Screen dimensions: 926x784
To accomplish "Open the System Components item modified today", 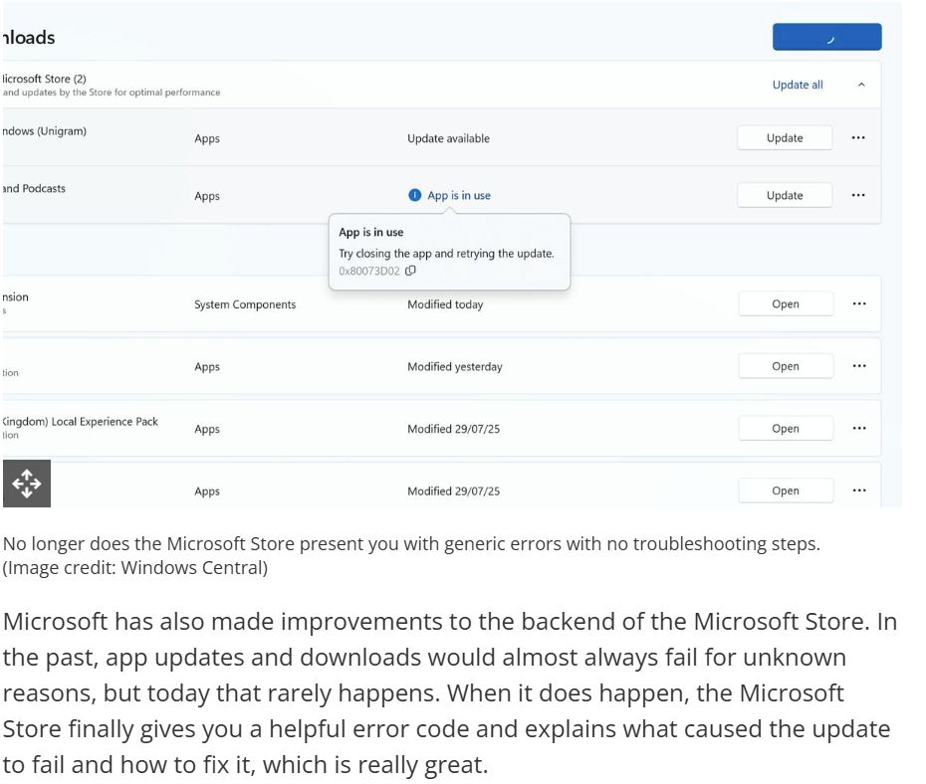I will [786, 303].
